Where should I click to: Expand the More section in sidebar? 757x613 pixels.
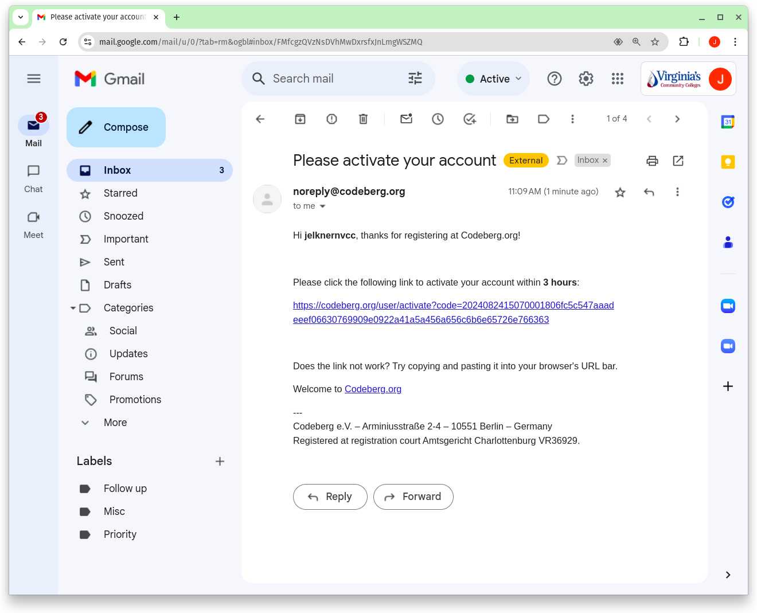[115, 423]
